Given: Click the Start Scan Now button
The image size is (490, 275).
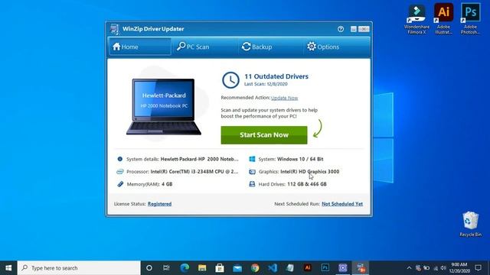Looking at the screenshot, I should click(264, 135).
